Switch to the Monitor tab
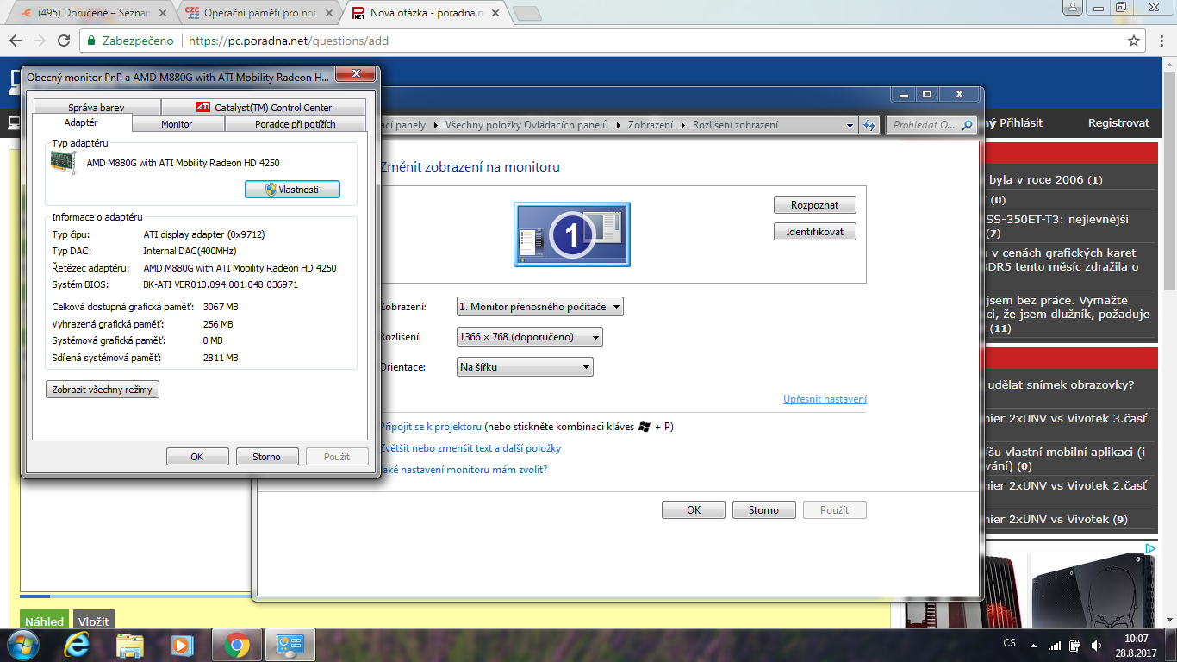Viewport: 1177px width, 662px height. pos(177,124)
